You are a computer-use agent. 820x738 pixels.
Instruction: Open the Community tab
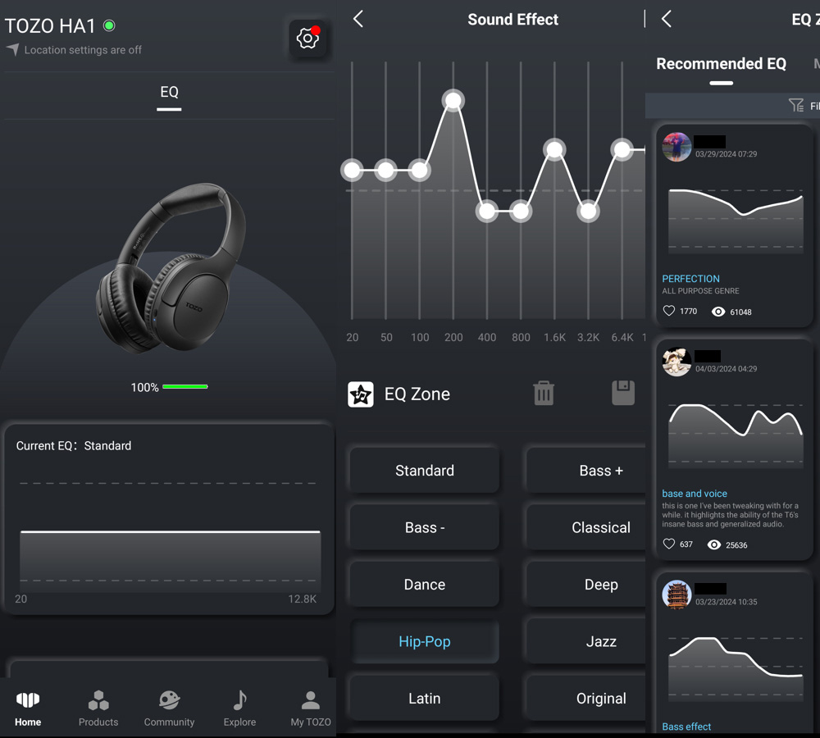coord(169,708)
